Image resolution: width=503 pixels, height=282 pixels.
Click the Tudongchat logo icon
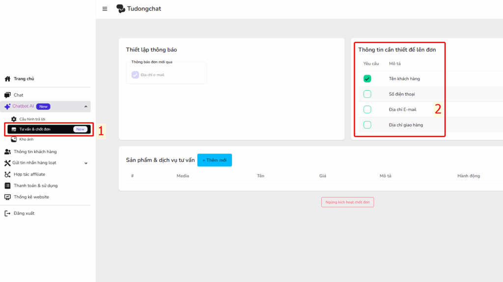coord(121,9)
